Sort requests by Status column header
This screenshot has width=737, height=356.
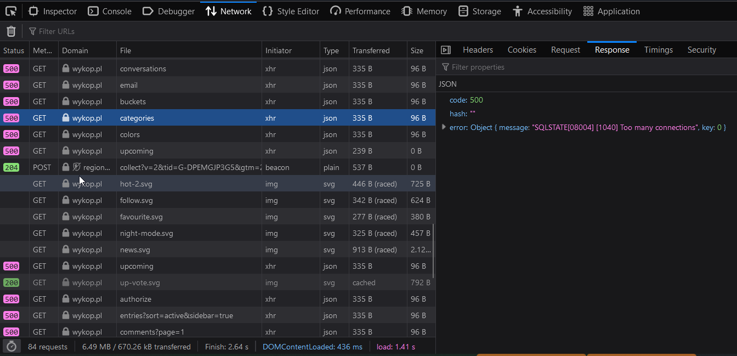tap(14, 50)
